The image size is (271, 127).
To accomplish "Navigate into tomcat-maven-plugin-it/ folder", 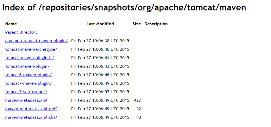I will point(29,58).
